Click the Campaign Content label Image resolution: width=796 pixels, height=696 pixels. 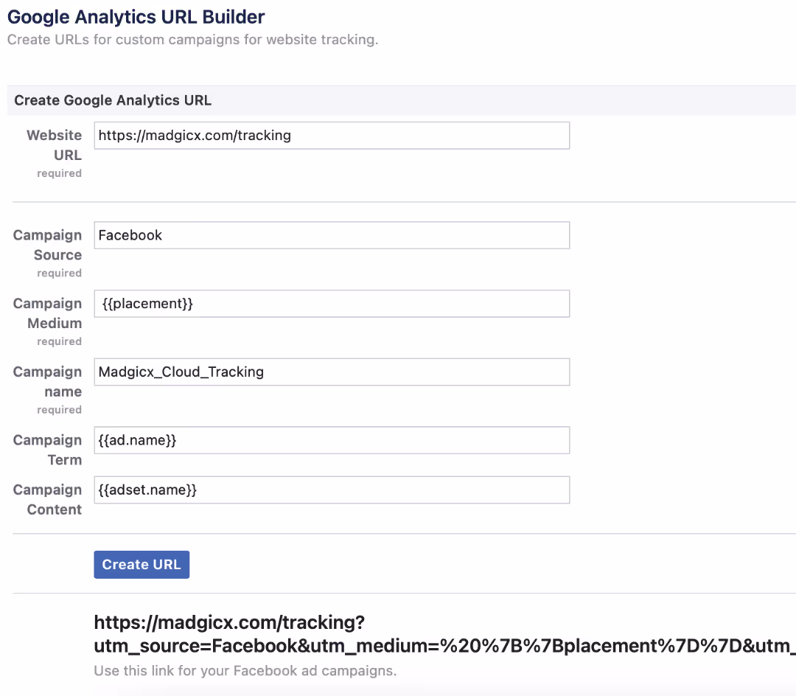(x=48, y=500)
